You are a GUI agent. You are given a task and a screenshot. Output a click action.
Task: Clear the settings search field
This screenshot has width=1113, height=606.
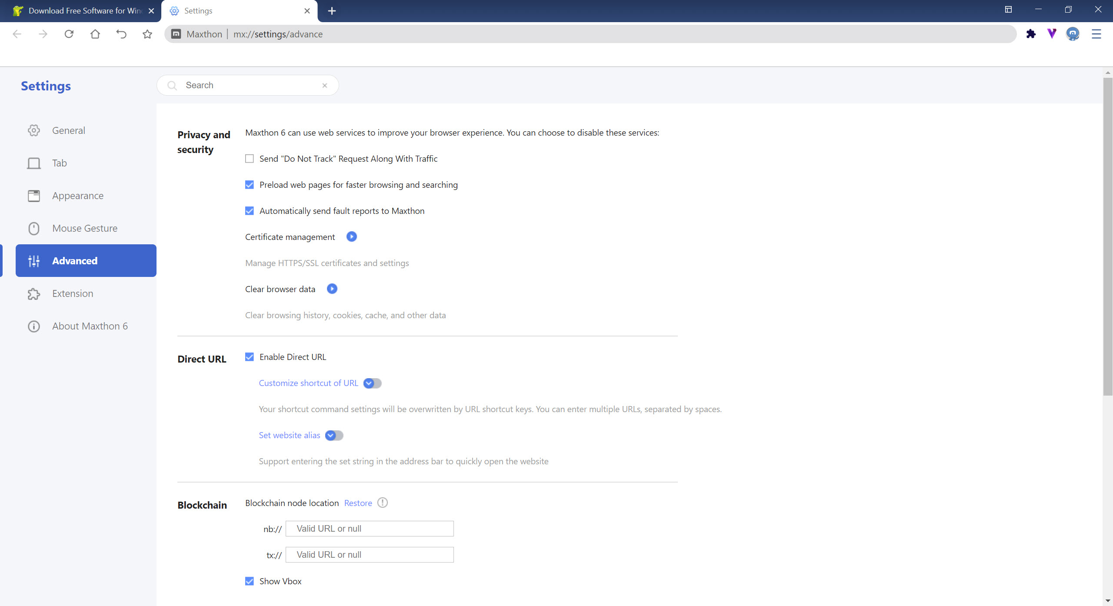[325, 86]
